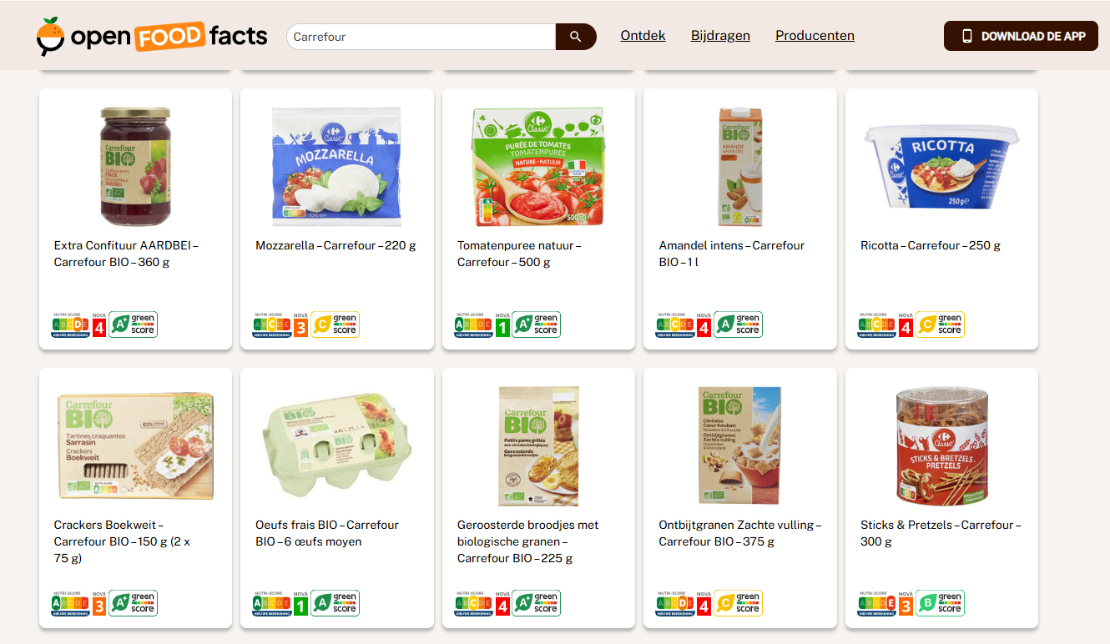Open the Ontdek menu
The height and width of the screenshot is (644, 1110).
click(643, 36)
